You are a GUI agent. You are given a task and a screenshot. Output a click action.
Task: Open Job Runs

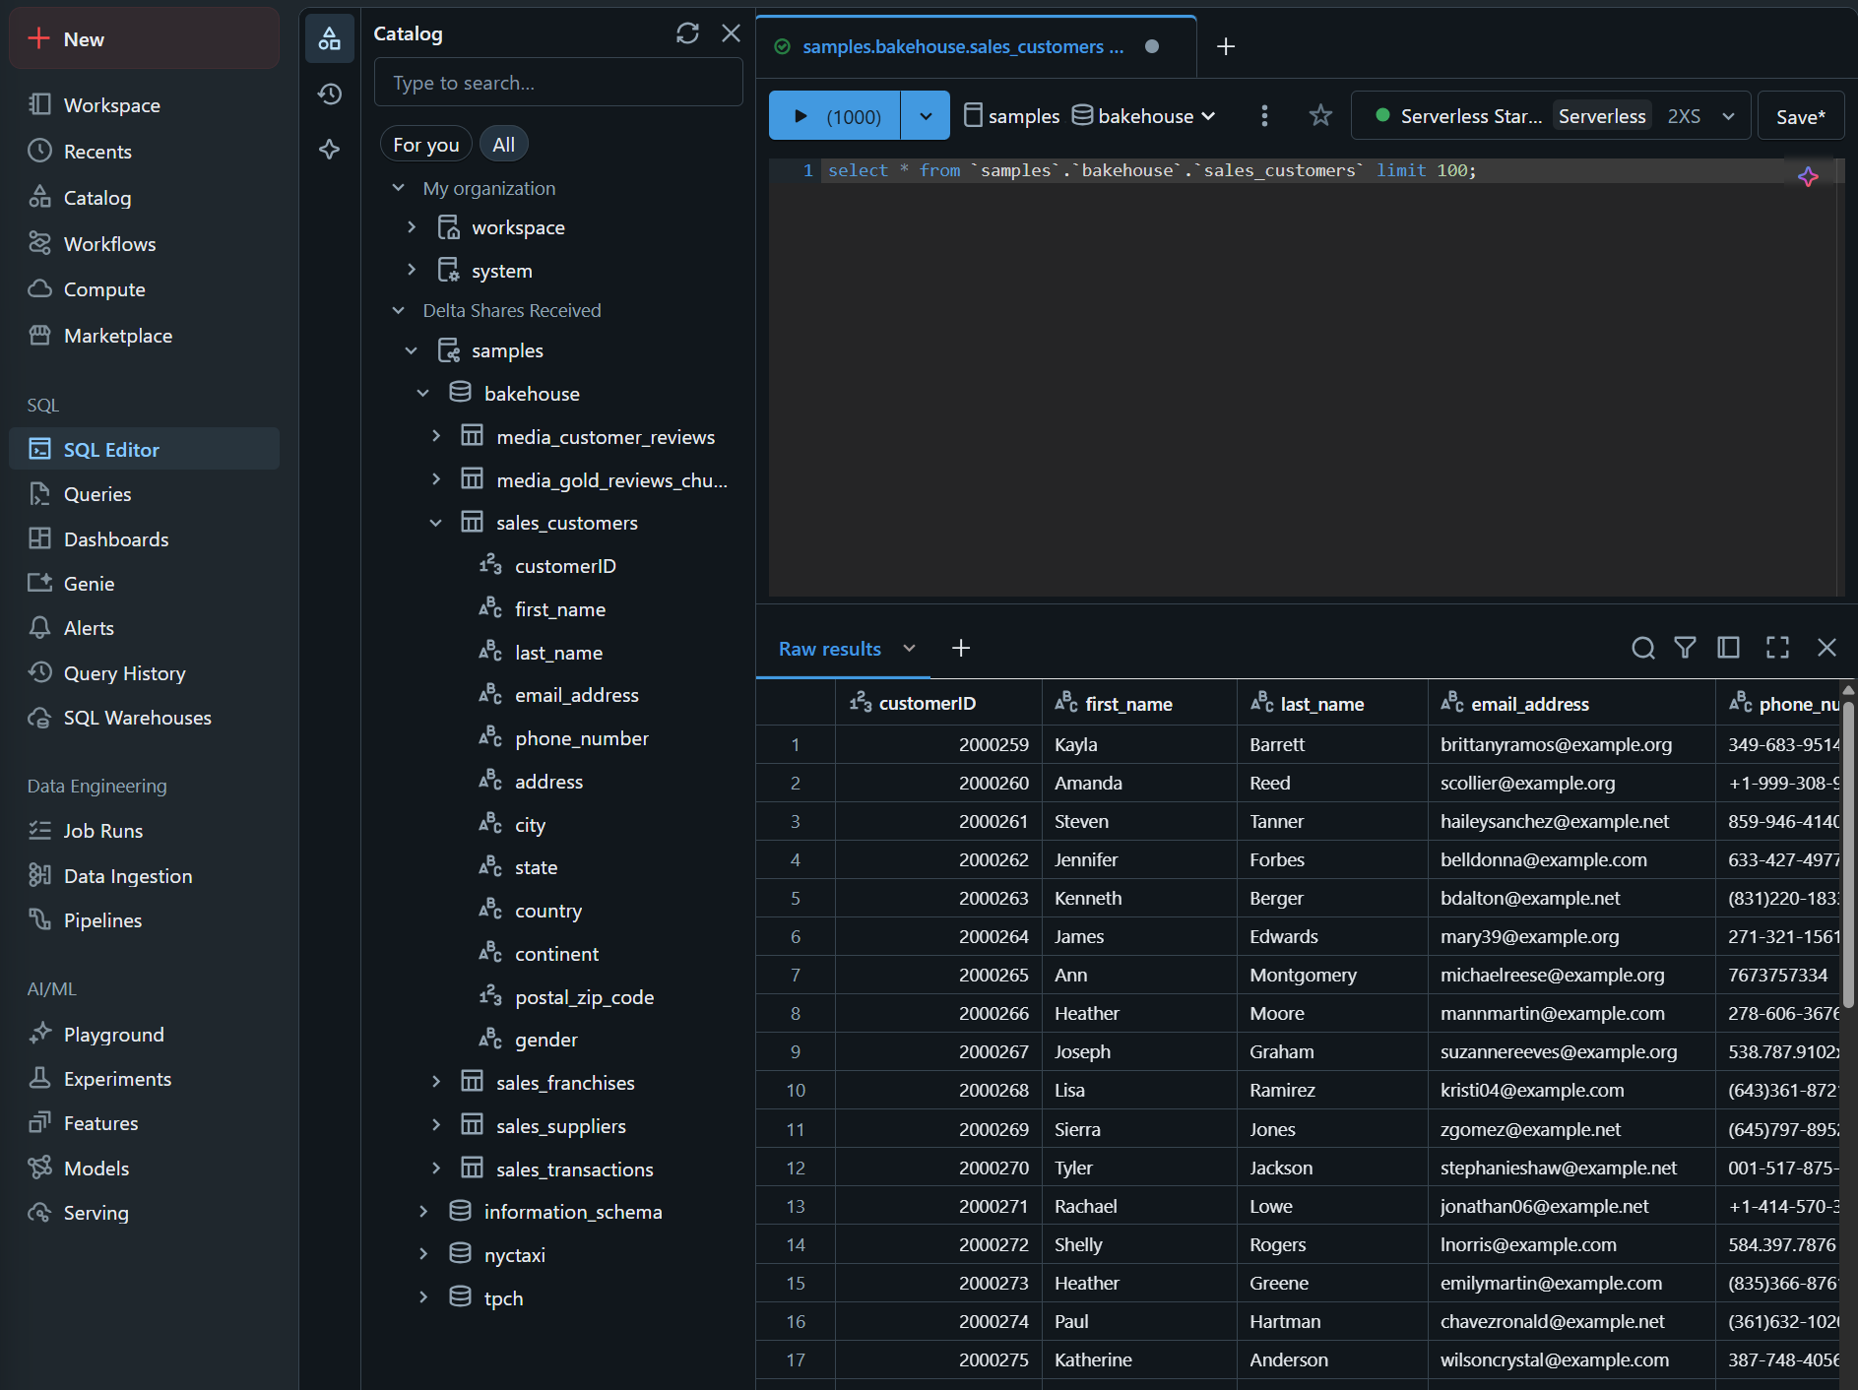point(144,831)
